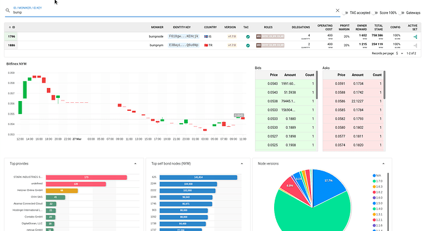Image resolution: width=425 pixels, height=231 pixels.
Task: Enable the TAC accepted toggle
Action: coord(345,13)
